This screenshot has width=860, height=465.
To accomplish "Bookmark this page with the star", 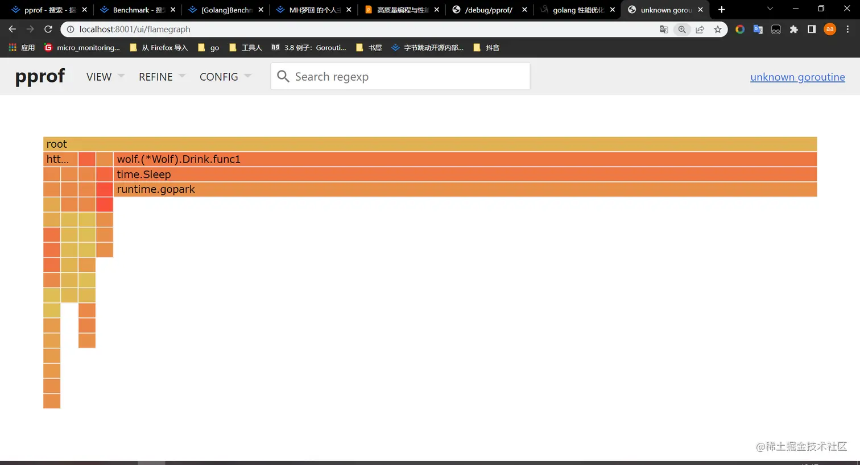I will [718, 29].
